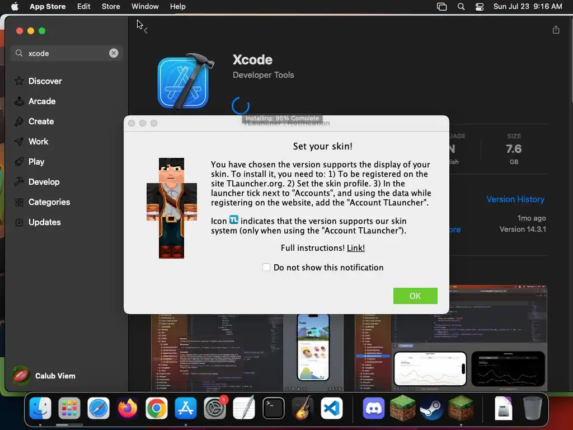Open Trash in the Dock
Viewport: 573px width, 430px height.
coord(533,408)
